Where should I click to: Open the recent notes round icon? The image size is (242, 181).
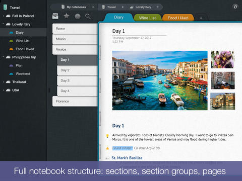pyautogui.click(x=78, y=17)
